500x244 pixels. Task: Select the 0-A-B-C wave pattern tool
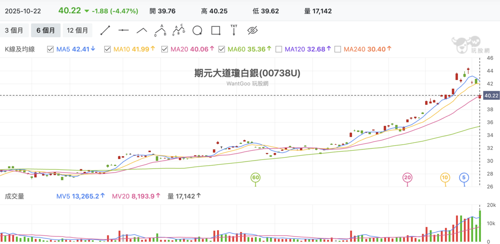179,30
